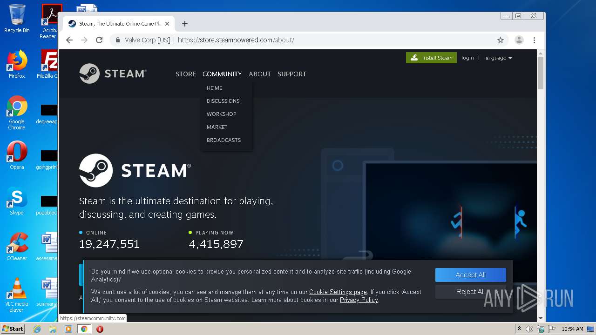Click the online count 19,247,551
Viewport: 596px width, 335px height.
(109, 244)
